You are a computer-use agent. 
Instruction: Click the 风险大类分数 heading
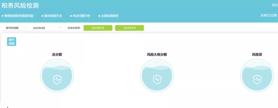tap(157, 55)
